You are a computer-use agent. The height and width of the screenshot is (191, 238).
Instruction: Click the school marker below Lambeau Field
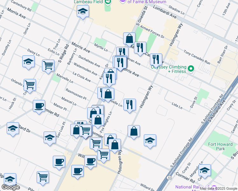pos(83,12)
